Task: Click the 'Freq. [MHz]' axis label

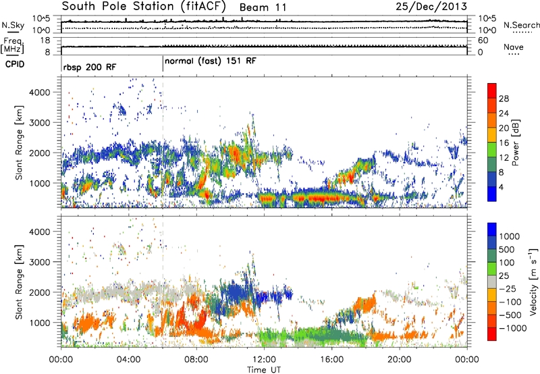Action: click(x=12, y=46)
